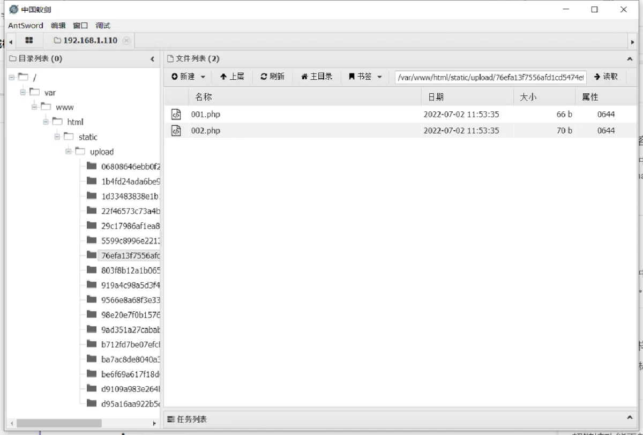The width and height of the screenshot is (643, 435).
Task: Click folder icon of d9109a983e264
Action: (x=92, y=388)
